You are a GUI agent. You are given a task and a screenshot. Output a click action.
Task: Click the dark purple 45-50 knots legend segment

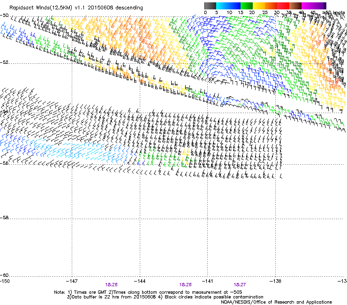pos(320,6)
